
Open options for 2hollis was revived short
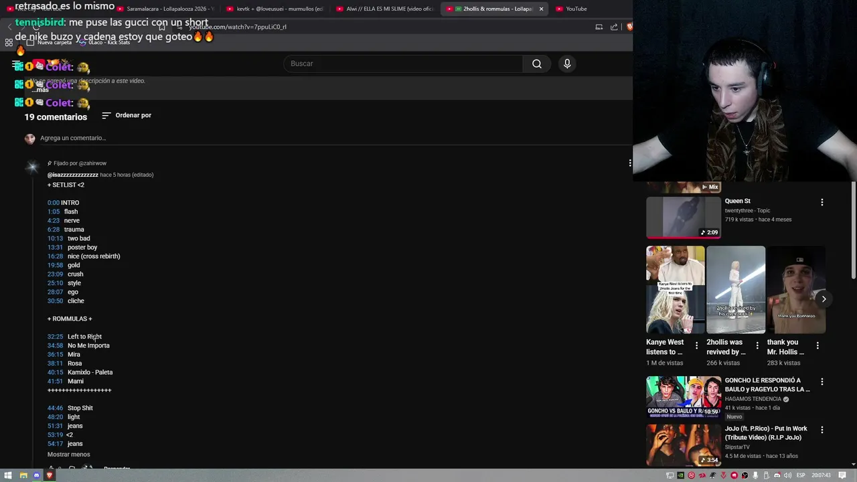tap(757, 345)
